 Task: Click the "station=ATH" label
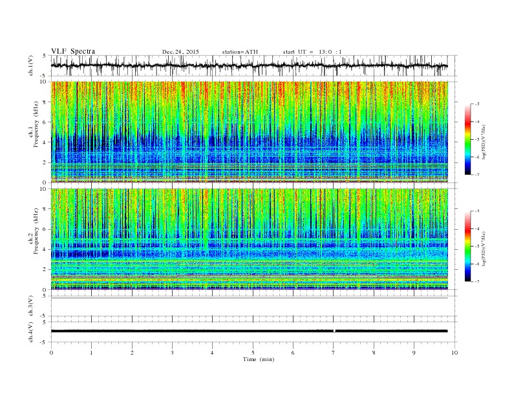coord(240,52)
